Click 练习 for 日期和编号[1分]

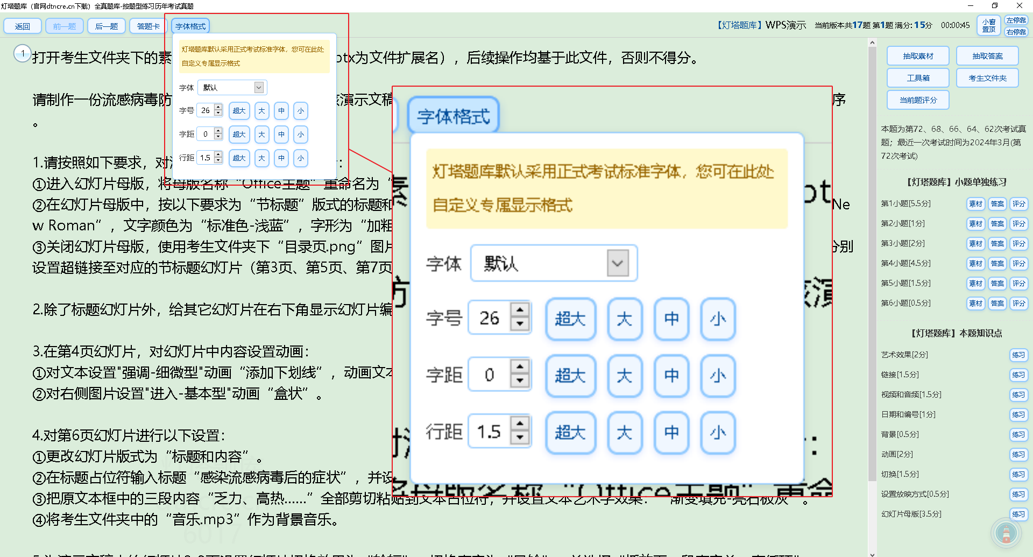[x=1018, y=415]
